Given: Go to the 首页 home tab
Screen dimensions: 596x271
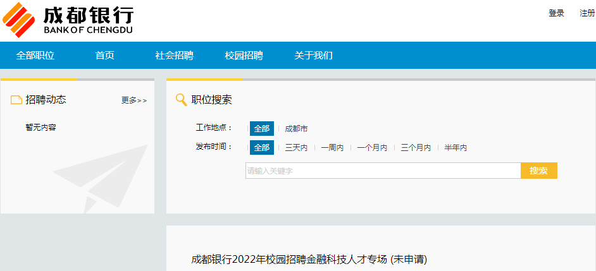Looking at the screenshot, I should click(105, 56).
